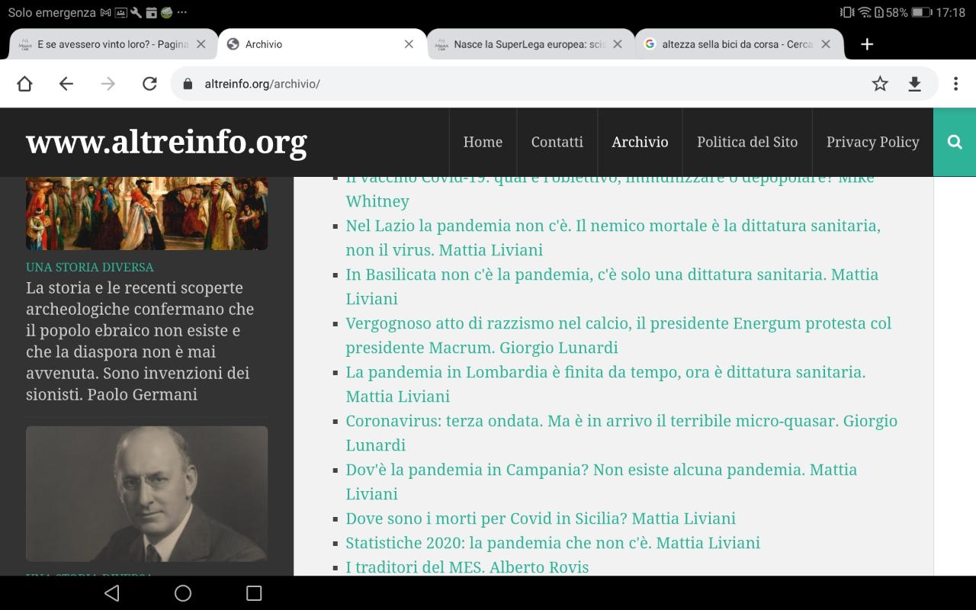Open the Privacy Policy menu item

coord(873,142)
